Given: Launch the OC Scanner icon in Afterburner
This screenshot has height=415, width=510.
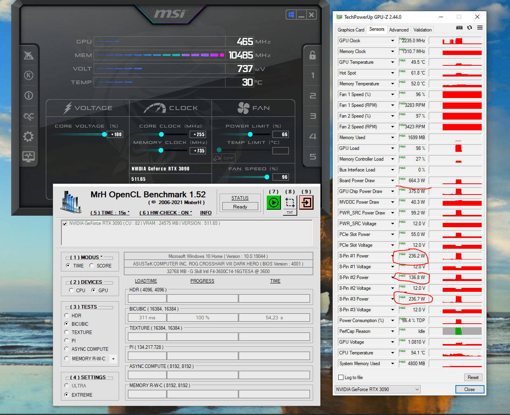Looking at the screenshot, I should pos(29,116).
